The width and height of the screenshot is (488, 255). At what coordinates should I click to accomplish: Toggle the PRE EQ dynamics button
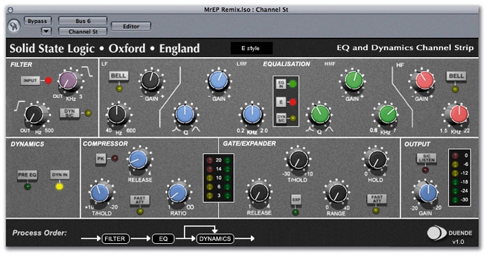pos(27,175)
